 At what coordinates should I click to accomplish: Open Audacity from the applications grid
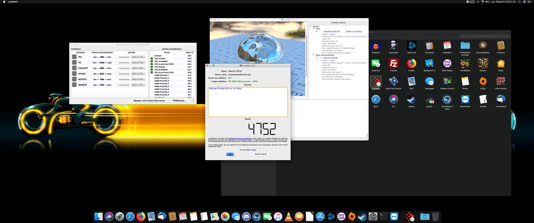click(x=375, y=46)
